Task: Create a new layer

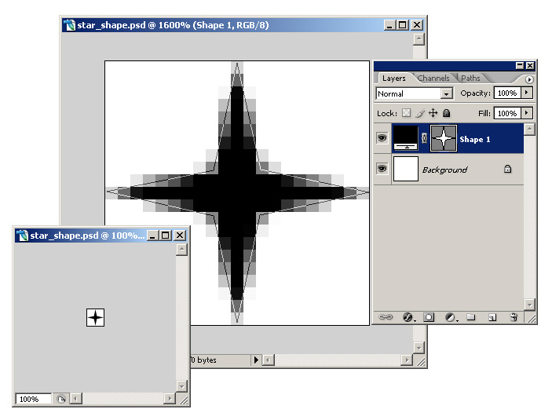Action: click(x=492, y=317)
